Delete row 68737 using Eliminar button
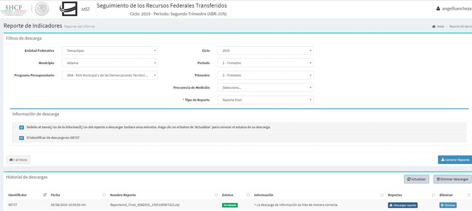 click(x=448, y=205)
